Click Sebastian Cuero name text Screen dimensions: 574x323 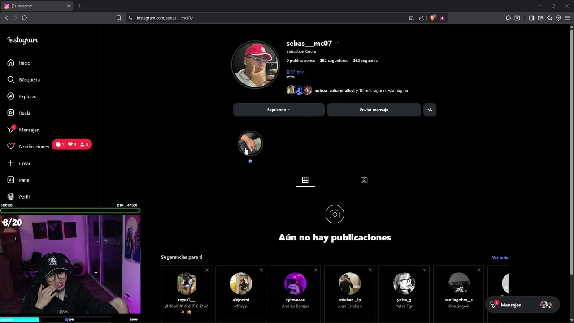pyautogui.click(x=301, y=52)
